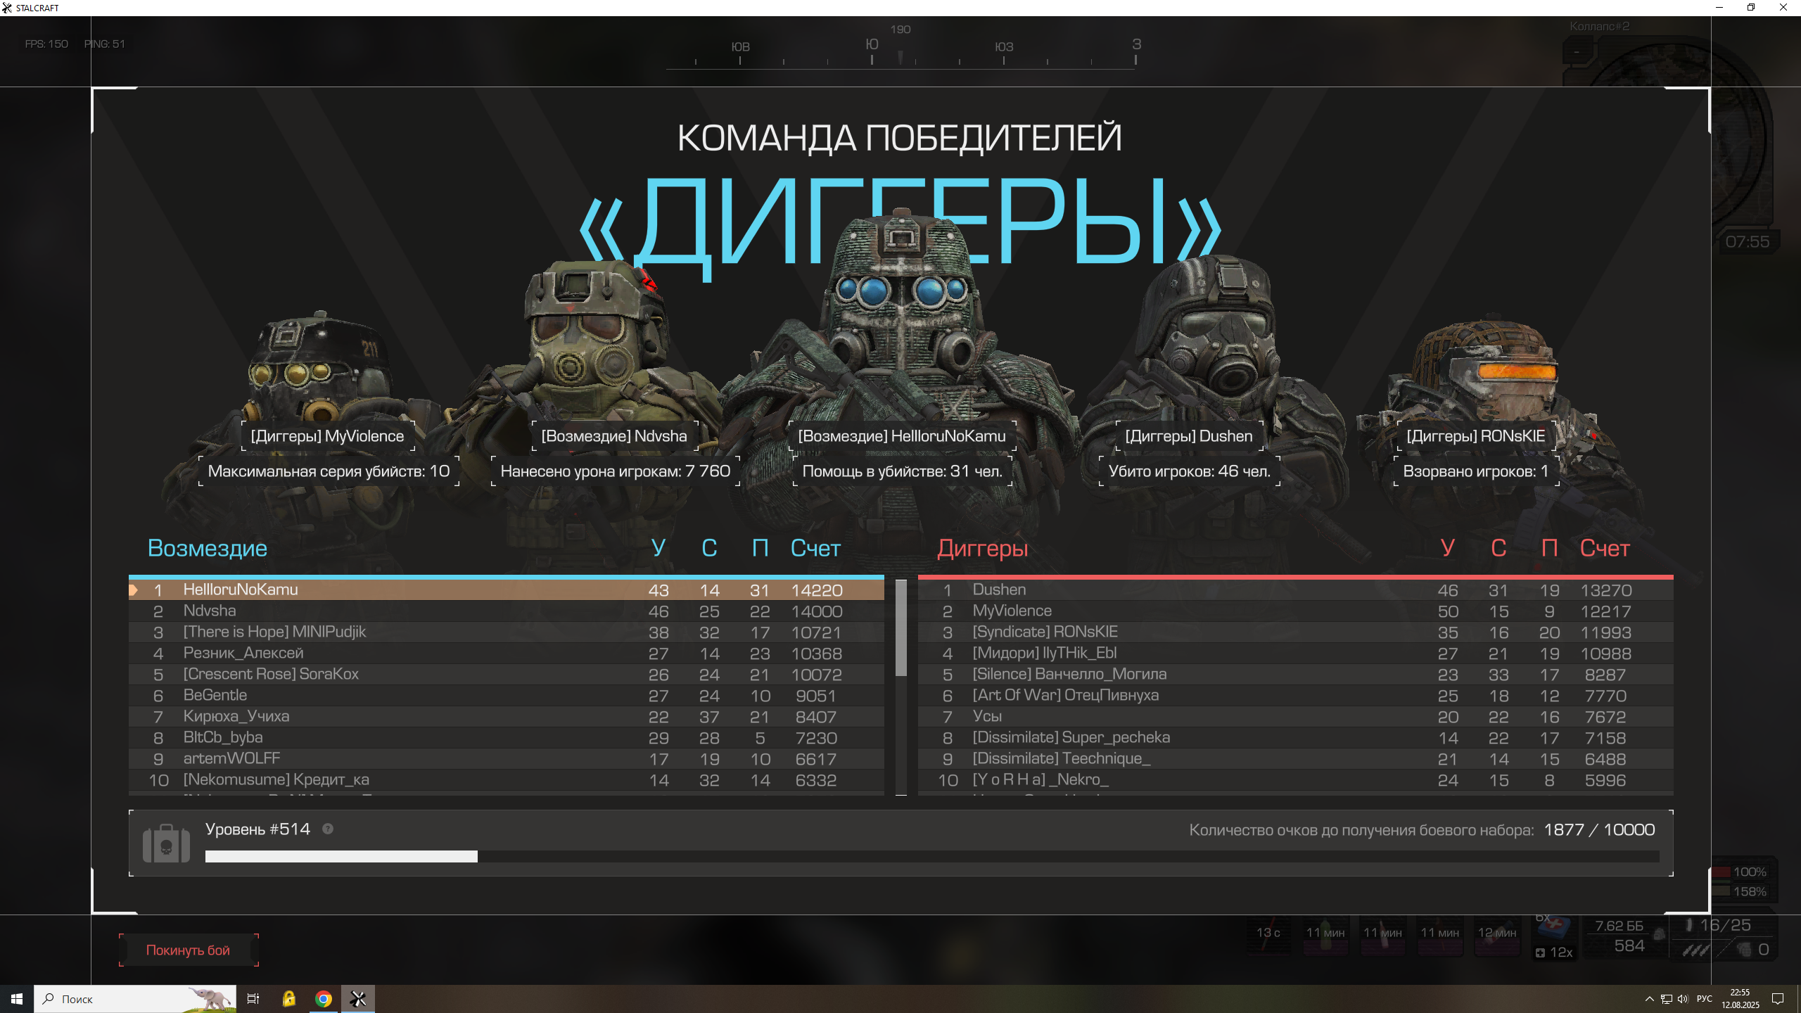This screenshot has width=1801, height=1013.
Task: Select the Ndvsha row in Возмездие table
Action: pyautogui.click(x=506, y=611)
